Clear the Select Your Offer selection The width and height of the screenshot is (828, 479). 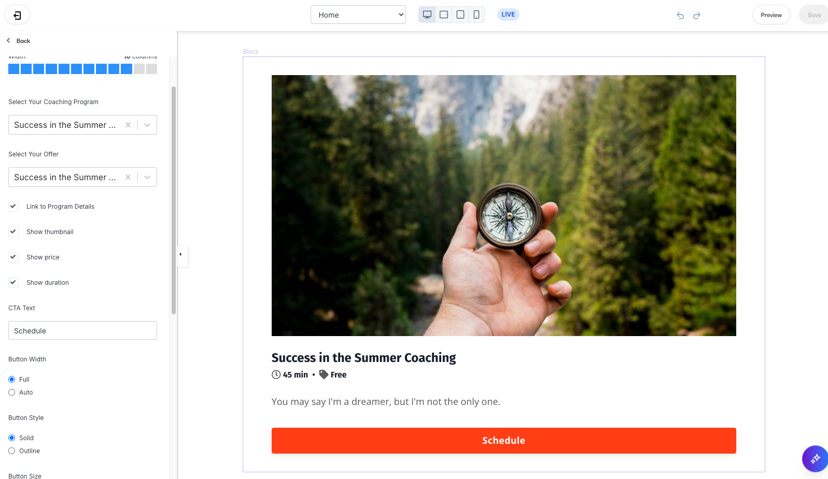coord(128,177)
